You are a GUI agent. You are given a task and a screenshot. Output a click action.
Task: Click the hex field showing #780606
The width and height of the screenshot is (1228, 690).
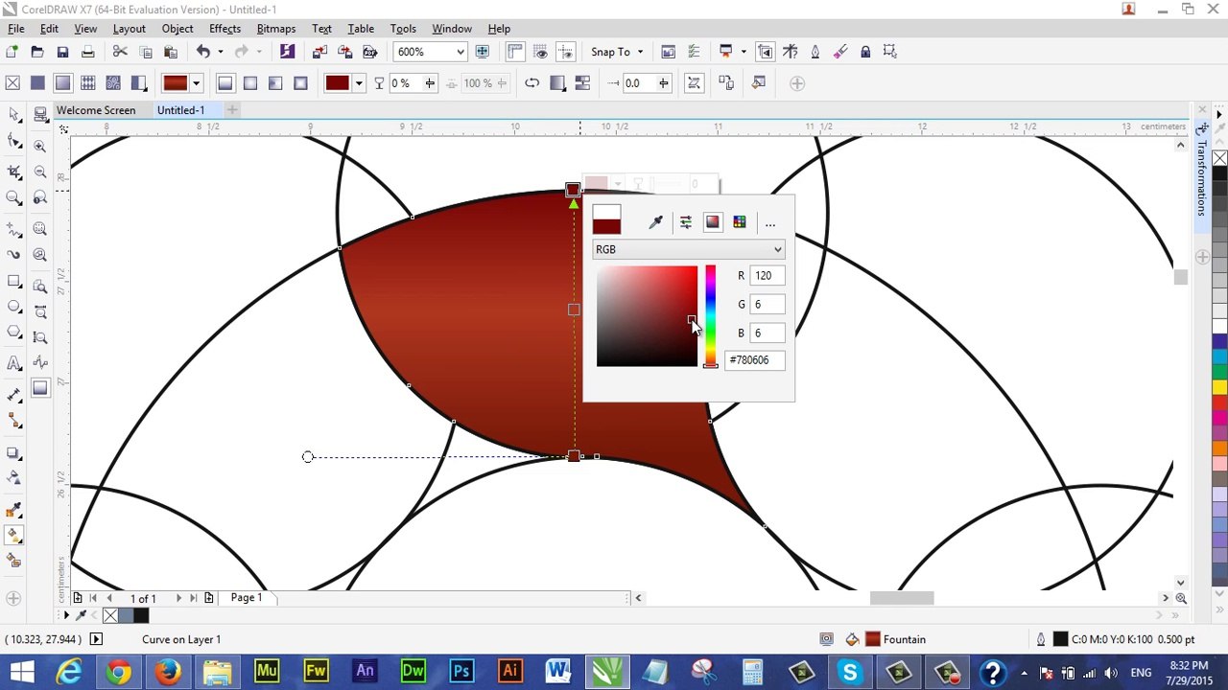click(755, 360)
